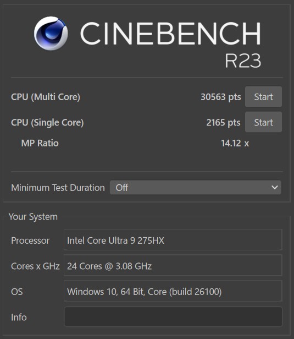294x339 pixels.
Task: Click the Minimum Test Duration label
Action: [x=58, y=188]
